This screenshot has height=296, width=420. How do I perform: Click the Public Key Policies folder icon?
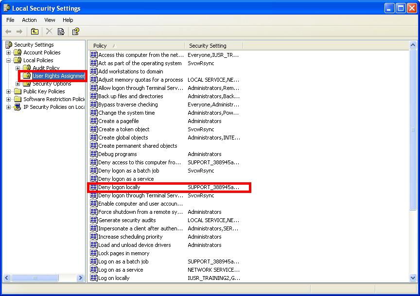17,91
